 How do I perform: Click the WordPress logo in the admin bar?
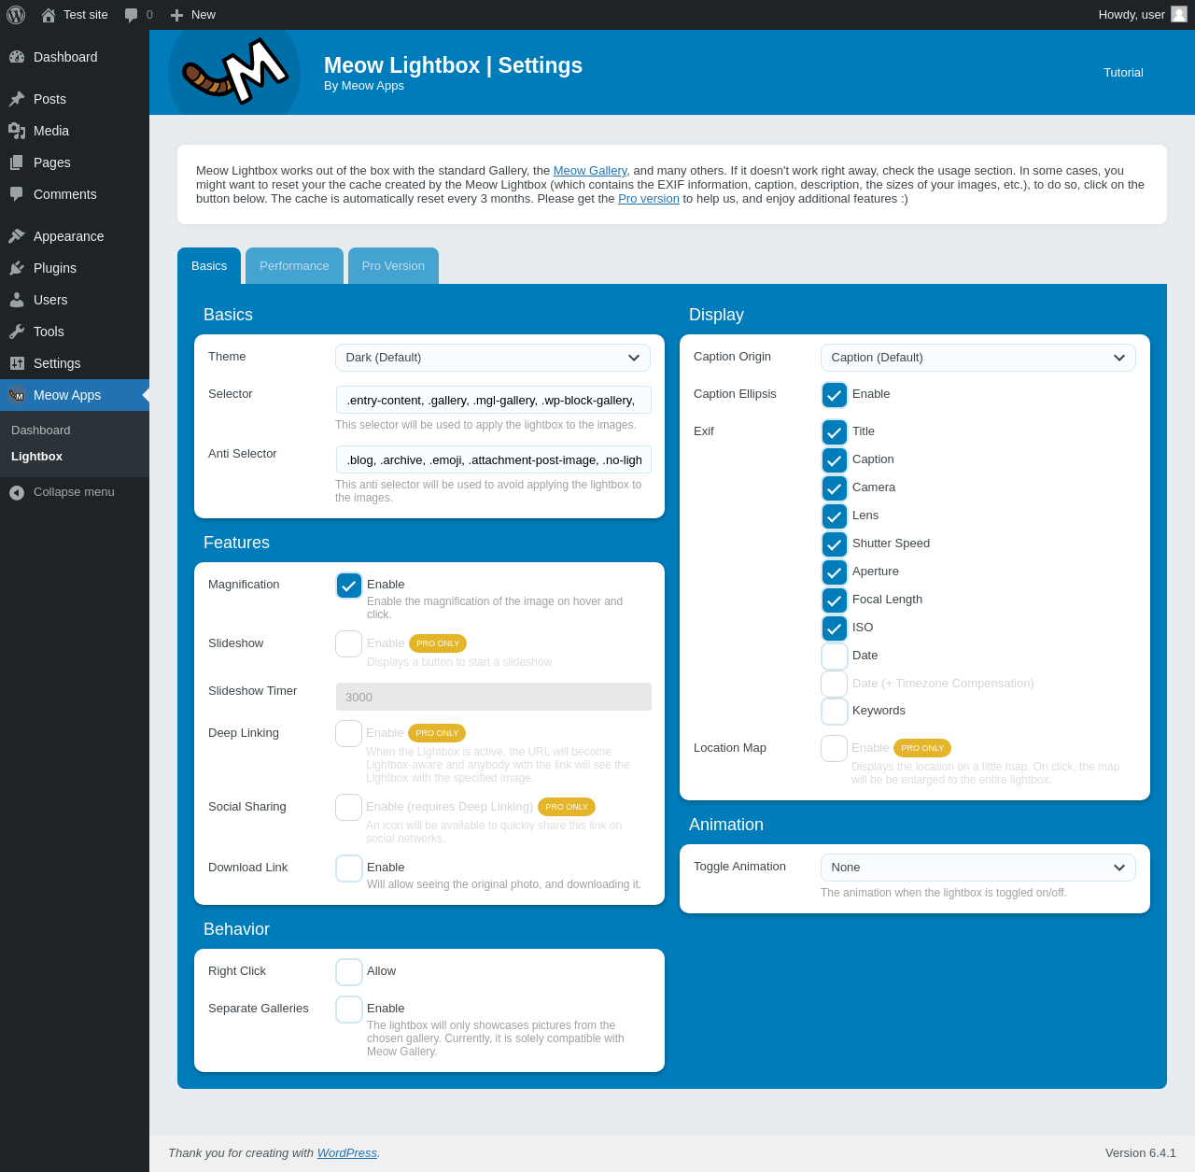(16, 15)
